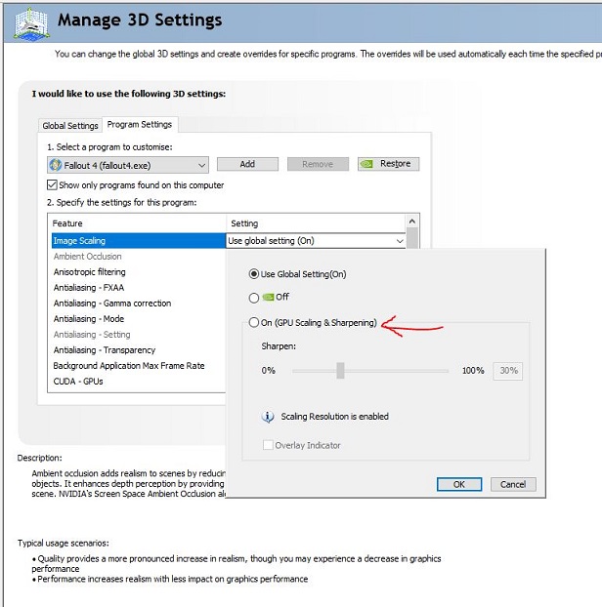Click the NVIDIA logo beside Off option
The width and height of the screenshot is (602, 607).
(268, 297)
